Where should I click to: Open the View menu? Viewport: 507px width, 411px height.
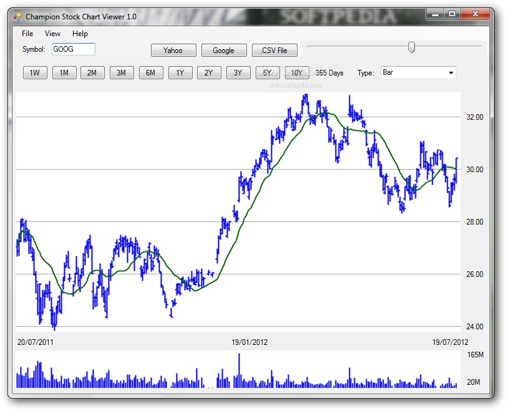(52, 34)
